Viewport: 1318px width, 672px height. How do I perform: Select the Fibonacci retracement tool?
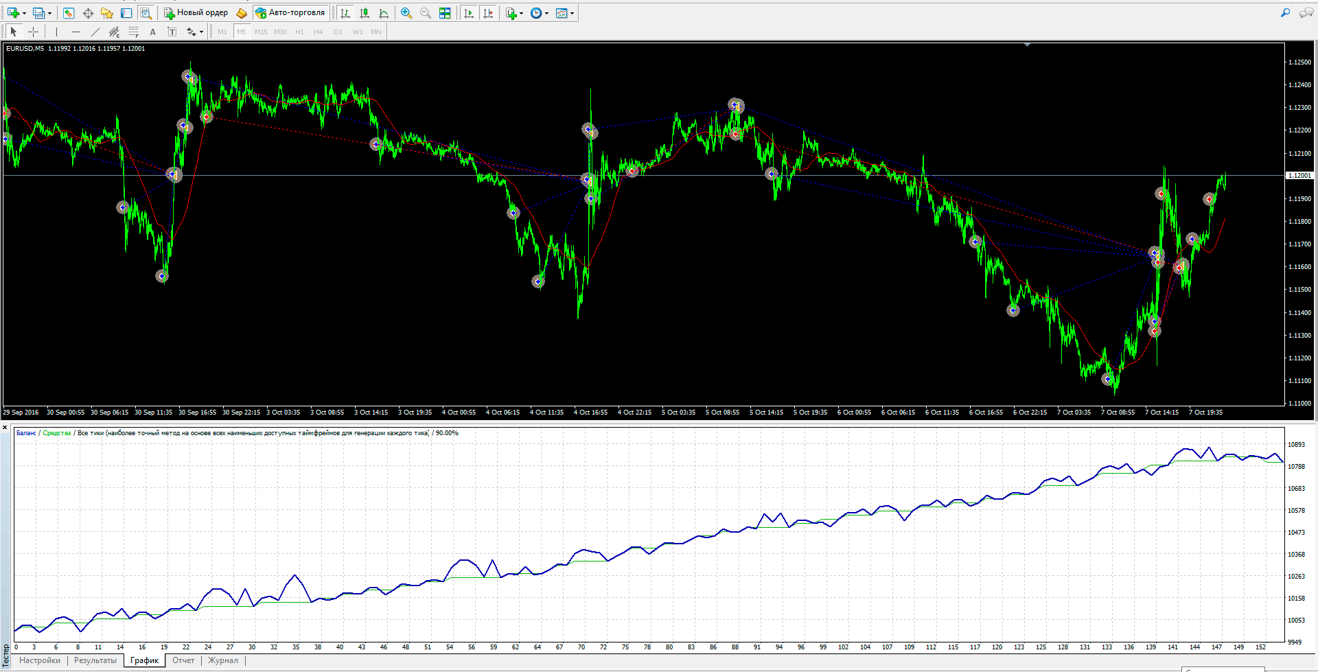pos(133,32)
